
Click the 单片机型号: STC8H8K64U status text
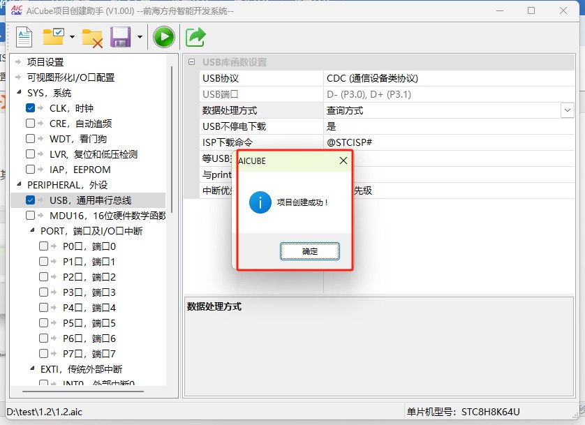(x=463, y=412)
